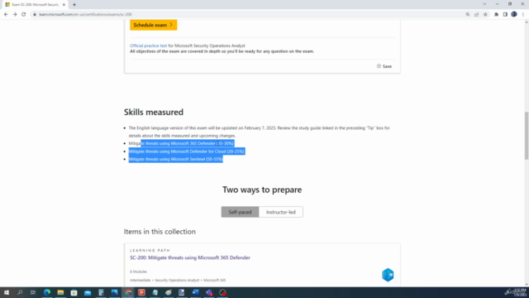Switch to the Instructor-led tab
Image resolution: width=529 pixels, height=298 pixels.
point(281,212)
